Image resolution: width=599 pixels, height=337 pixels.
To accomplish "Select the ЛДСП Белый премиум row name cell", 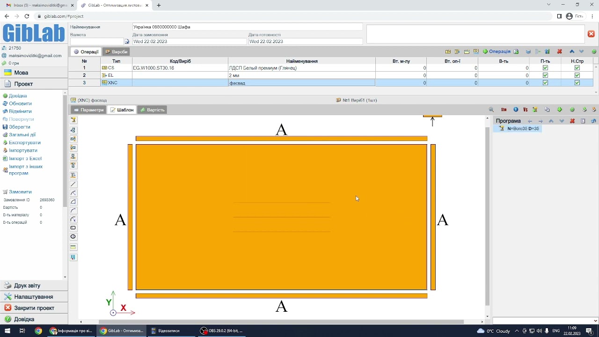I will (x=301, y=68).
